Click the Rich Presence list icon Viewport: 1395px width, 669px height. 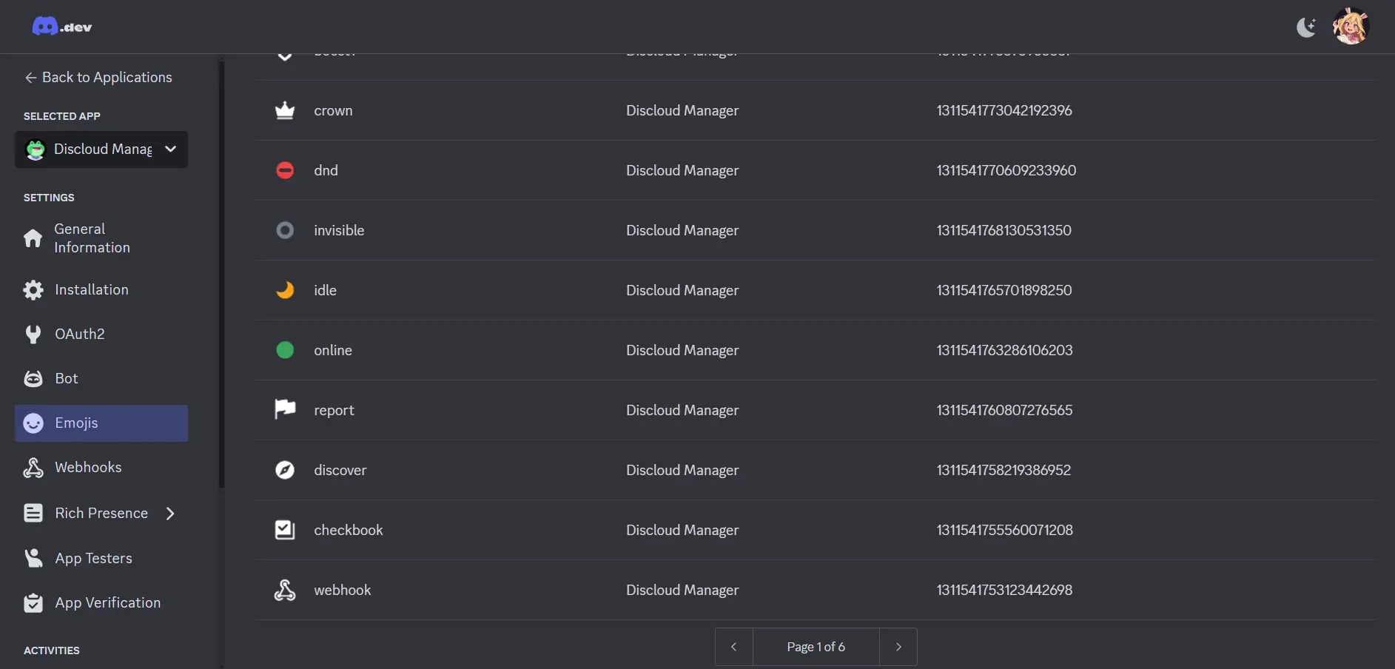tap(33, 514)
